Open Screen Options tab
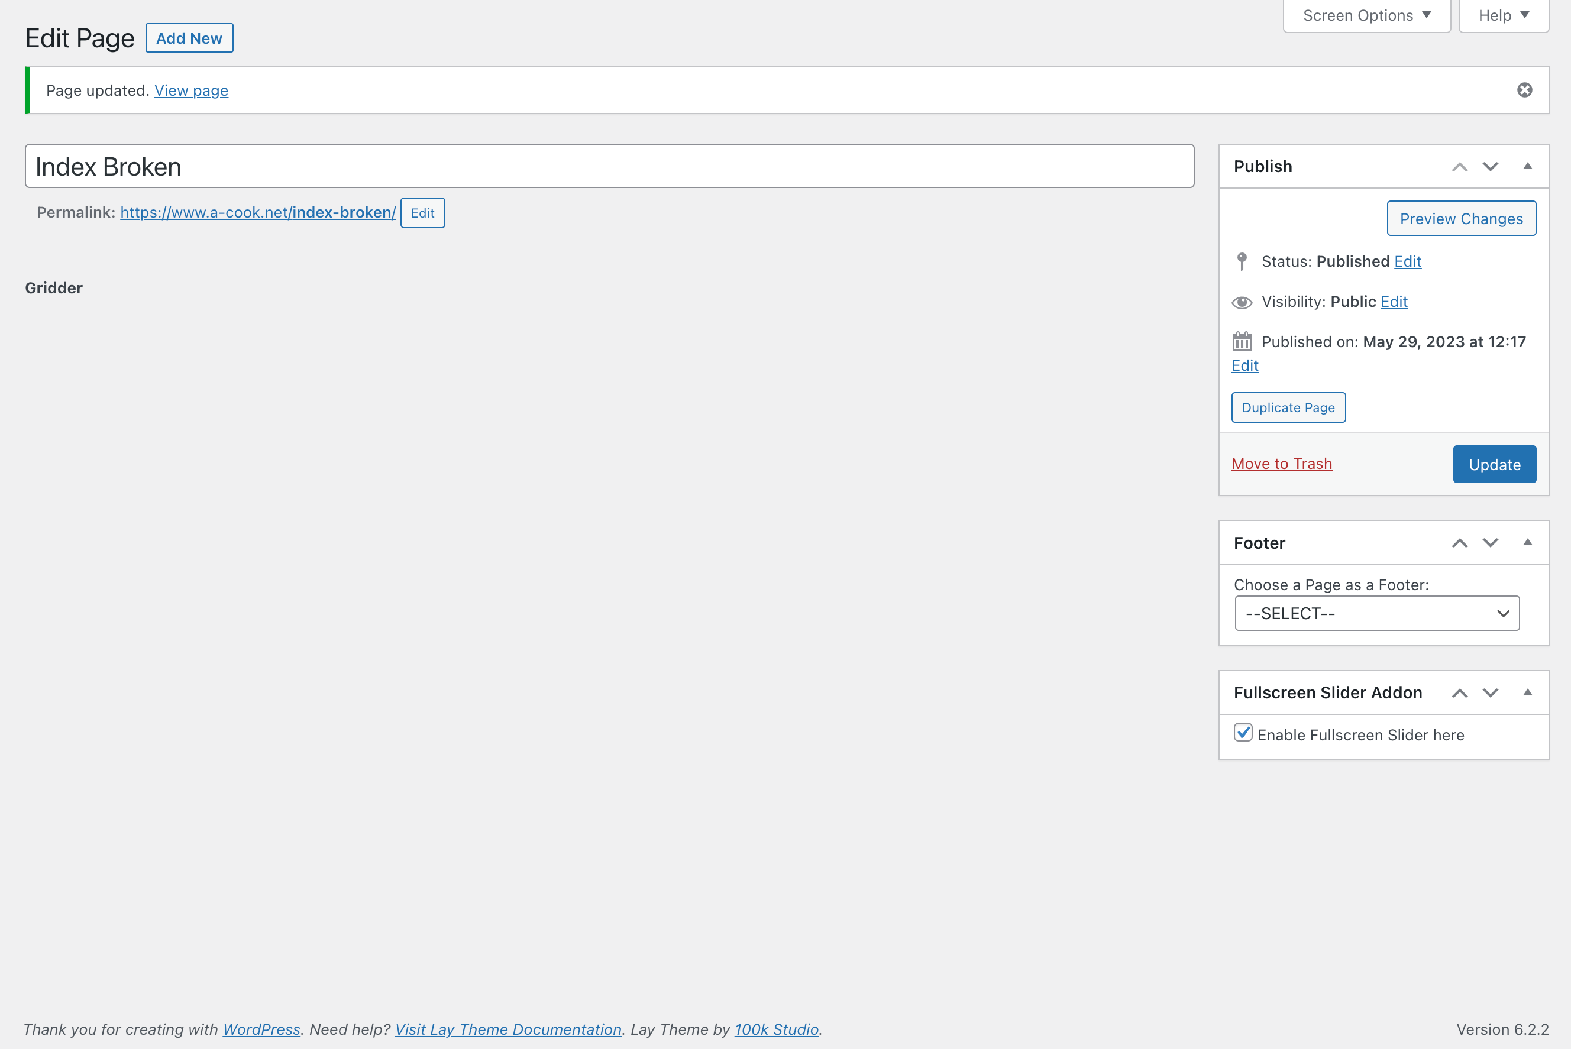 1366,15
